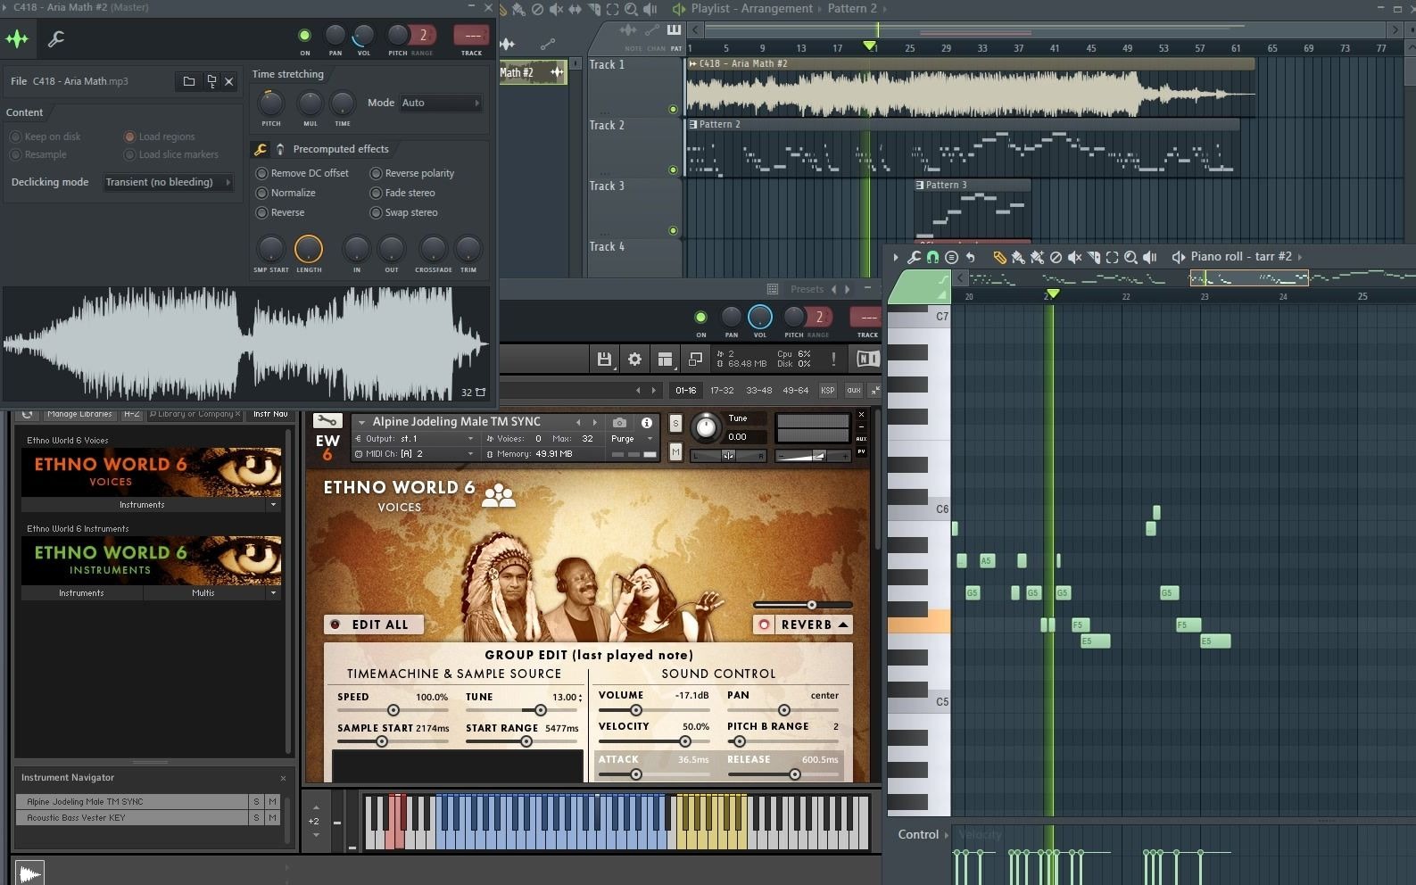Open the Purge dropdown in Kontakt
This screenshot has width=1416, height=885.
(632, 439)
